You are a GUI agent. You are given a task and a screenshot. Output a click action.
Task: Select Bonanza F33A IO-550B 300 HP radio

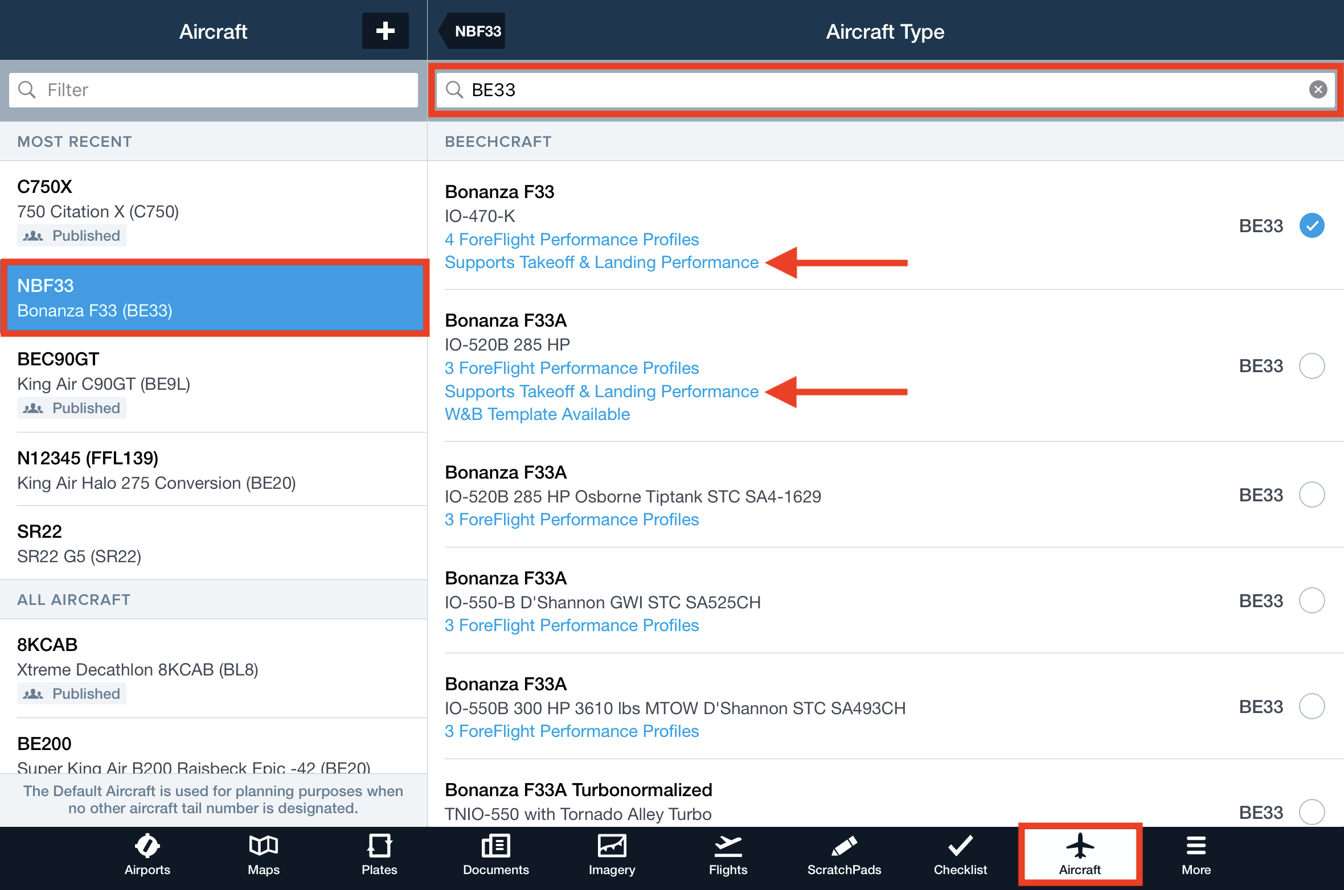point(1312,706)
